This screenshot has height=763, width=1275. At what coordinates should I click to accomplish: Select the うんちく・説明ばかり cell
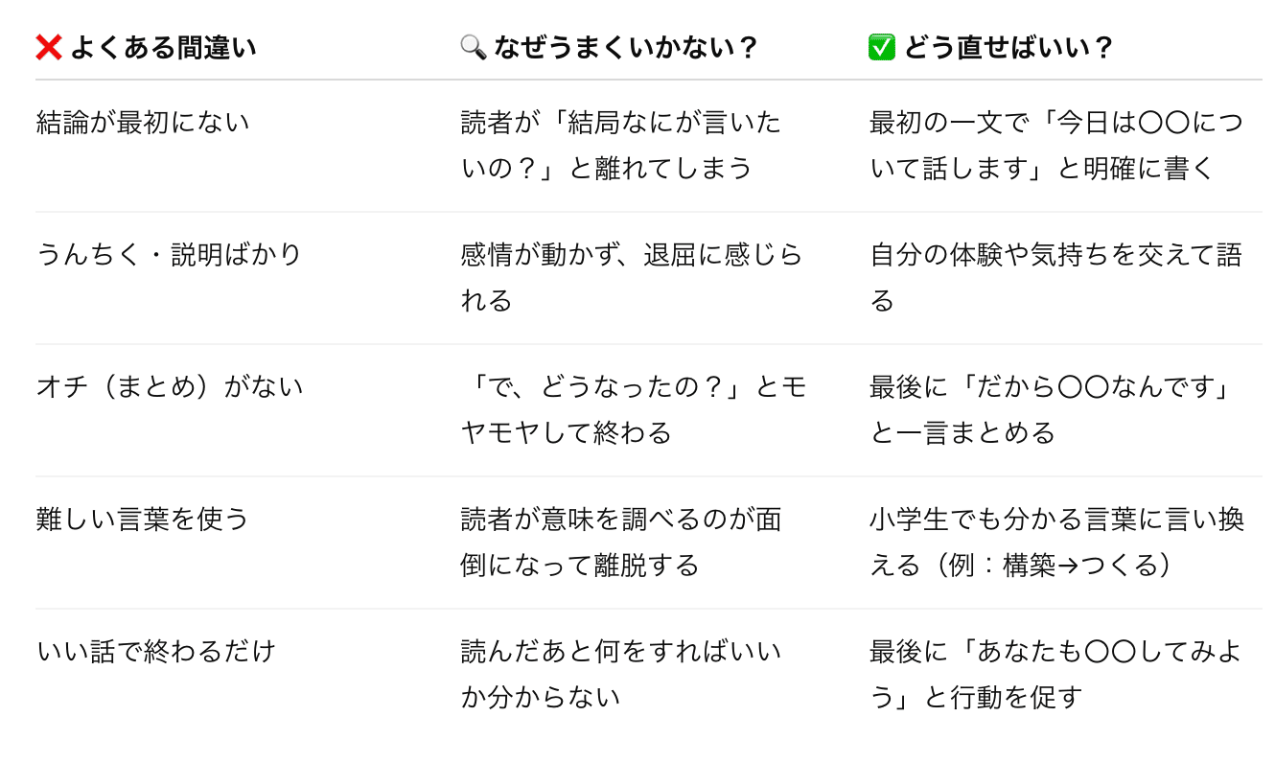(x=169, y=255)
